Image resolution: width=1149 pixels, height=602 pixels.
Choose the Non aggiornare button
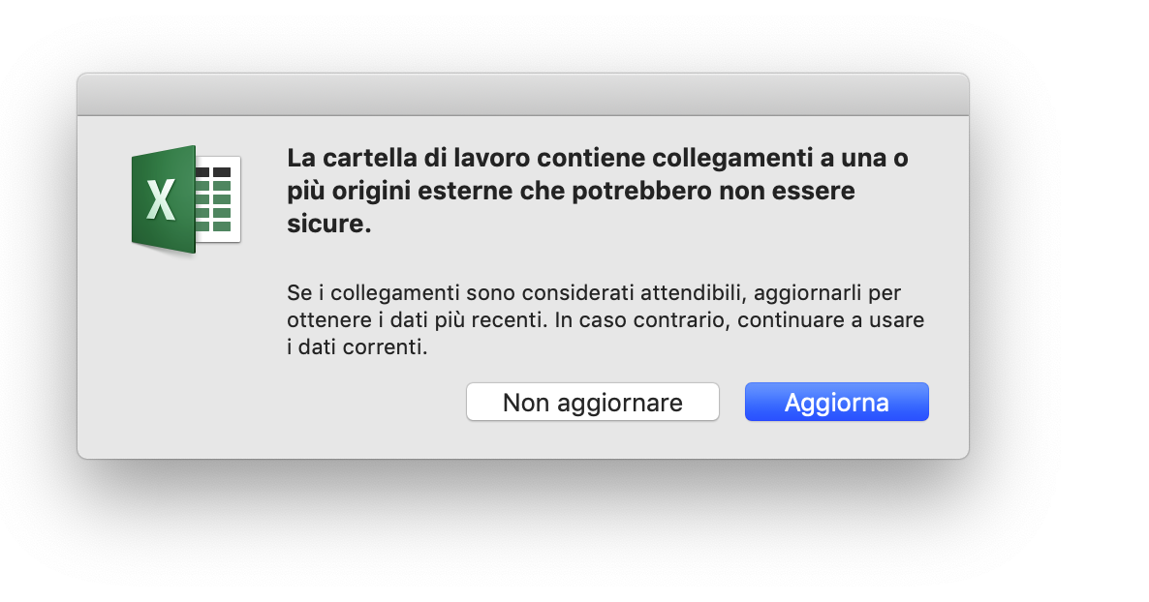click(592, 402)
